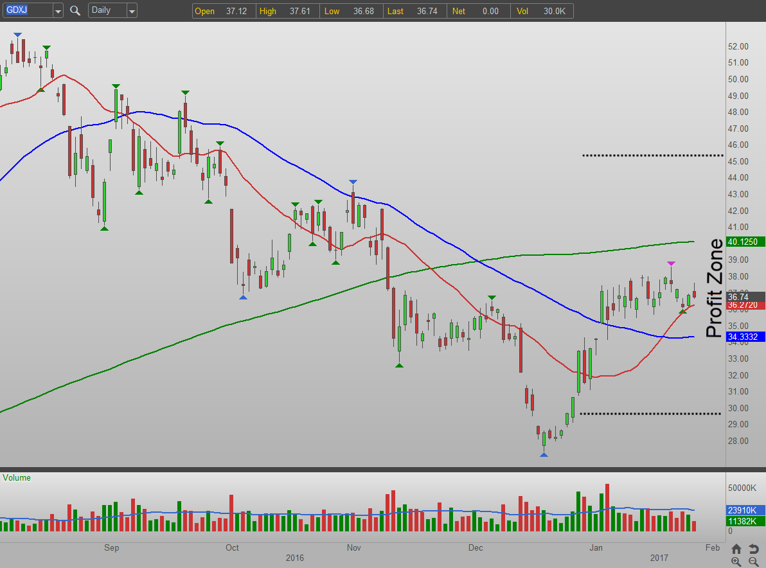Click the 2017 year label on the date axis

(659, 558)
